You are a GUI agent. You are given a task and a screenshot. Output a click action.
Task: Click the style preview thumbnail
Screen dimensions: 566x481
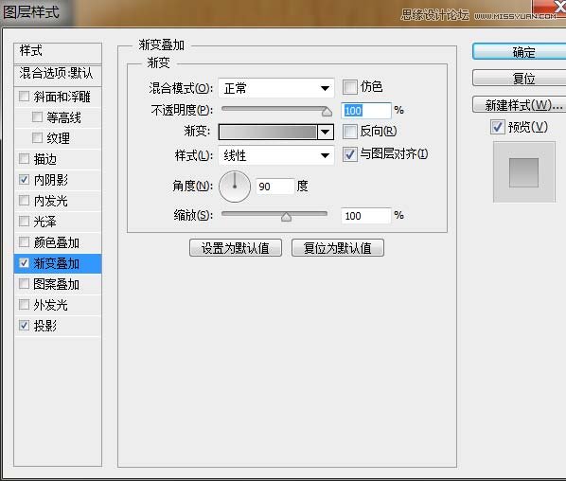(x=524, y=172)
